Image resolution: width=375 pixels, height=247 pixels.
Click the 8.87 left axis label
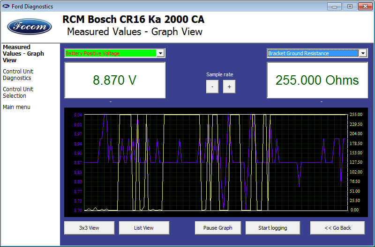[x=78, y=162]
